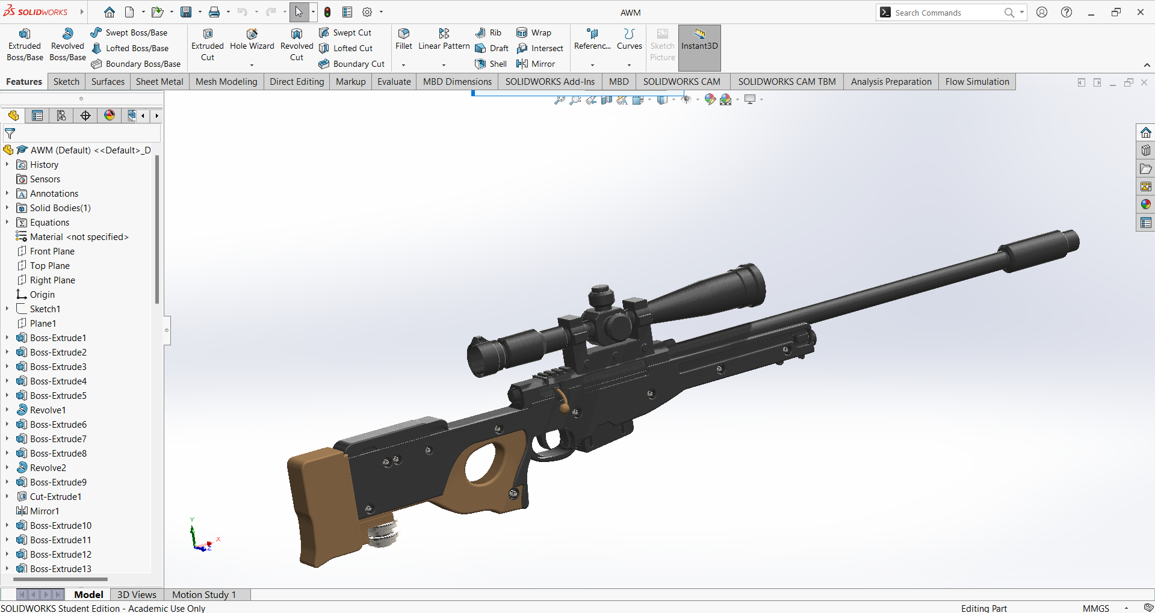Select the Boundary Cut tool
This screenshot has width=1155, height=613.
point(351,64)
